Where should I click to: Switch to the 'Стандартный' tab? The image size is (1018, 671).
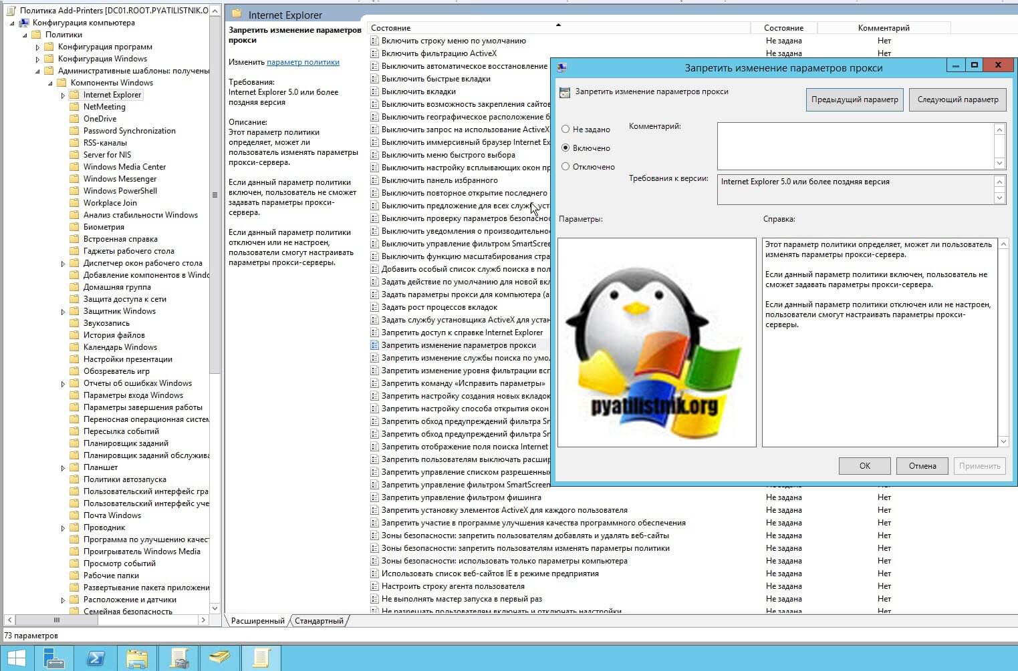tap(319, 621)
